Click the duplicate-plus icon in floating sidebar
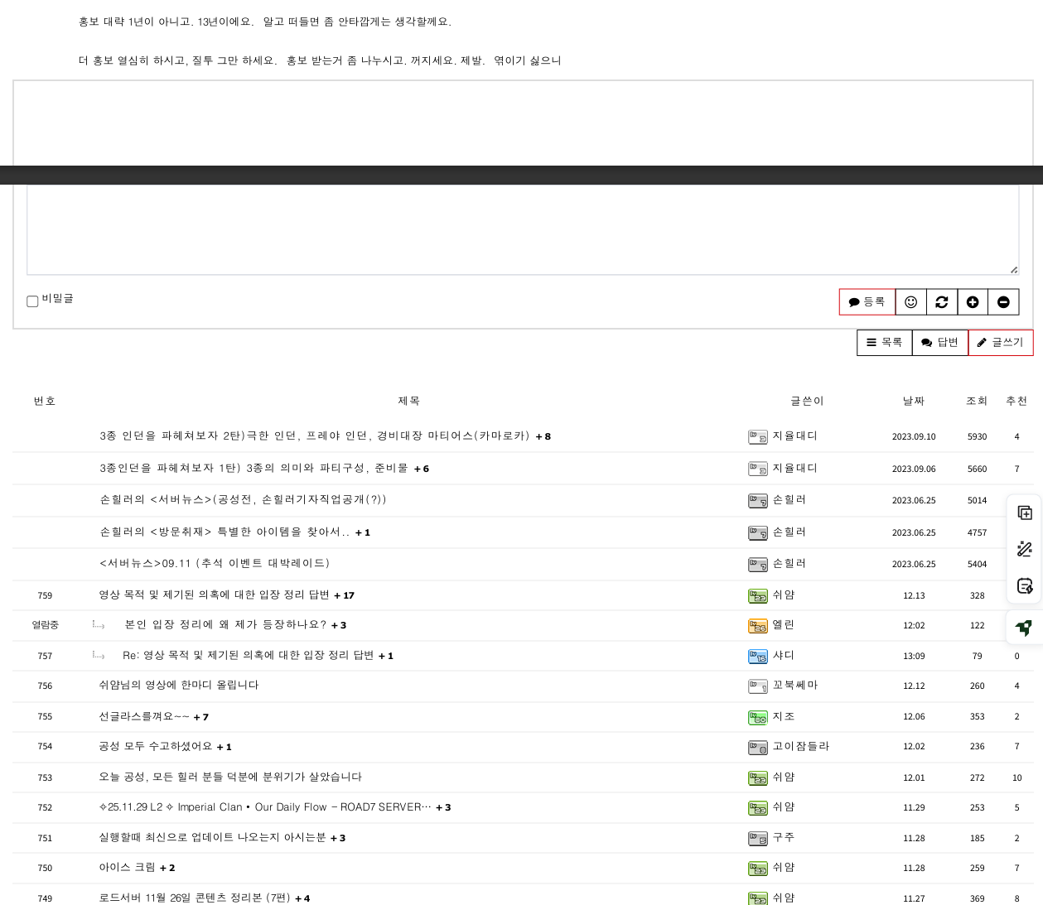Image resolution: width=1043 pixels, height=905 pixels. [x=1025, y=513]
